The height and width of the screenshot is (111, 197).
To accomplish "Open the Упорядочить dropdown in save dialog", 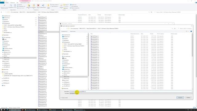I will click(x=65, y=31).
